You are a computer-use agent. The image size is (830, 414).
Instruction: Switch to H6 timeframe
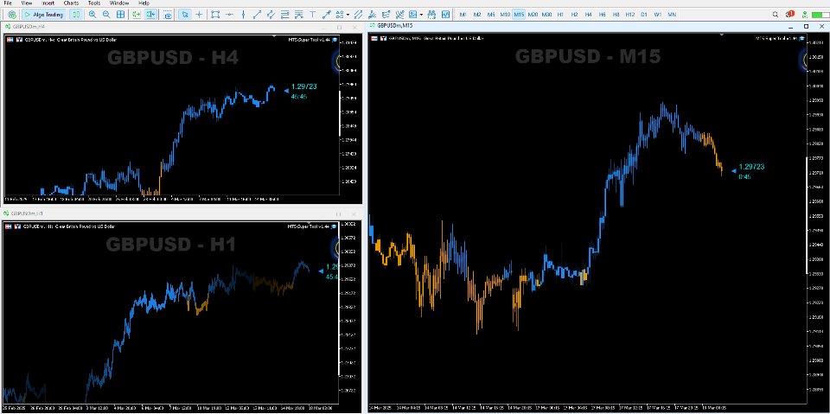602,15
